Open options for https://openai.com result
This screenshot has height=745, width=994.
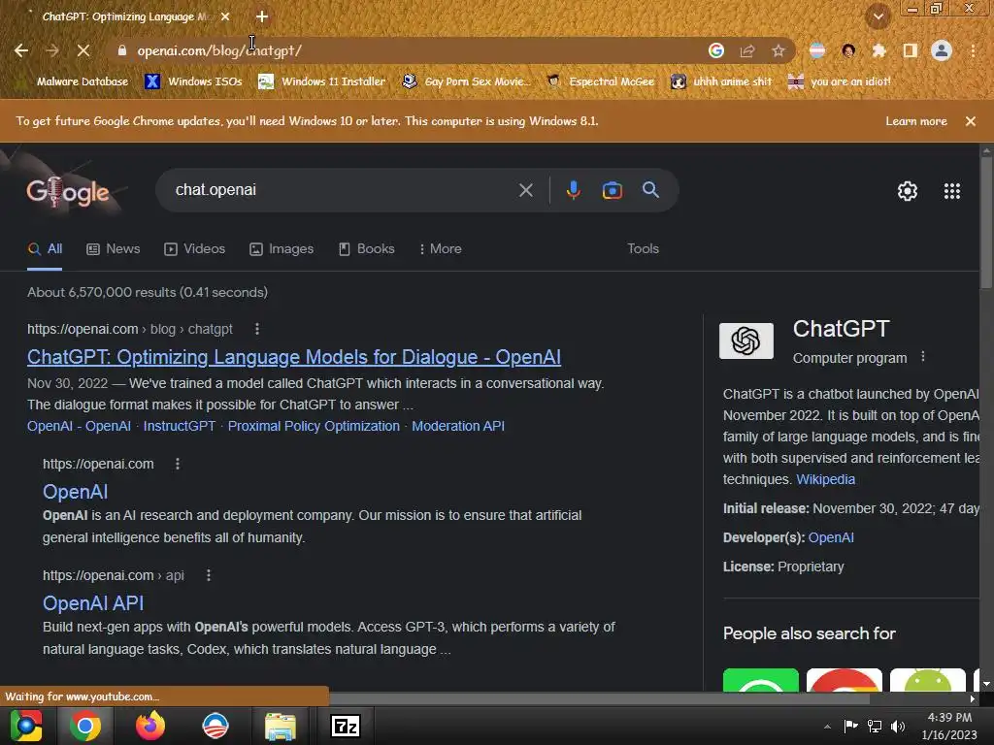pyautogui.click(x=178, y=464)
